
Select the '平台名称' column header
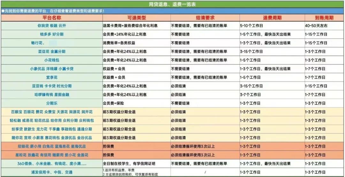[52, 18]
